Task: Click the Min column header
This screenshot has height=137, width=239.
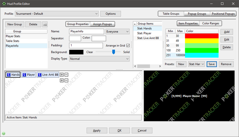Action: point(171,31)
